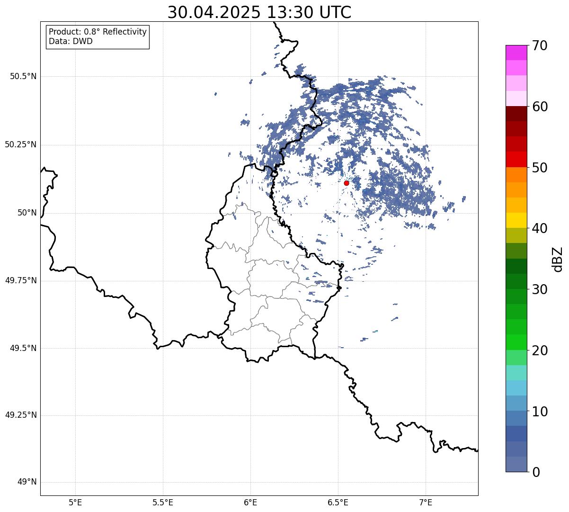This screenshot has width=569, height=512.
Task: Pick the bottom slate-blue colorbar swatch
Action: point(516,464)
